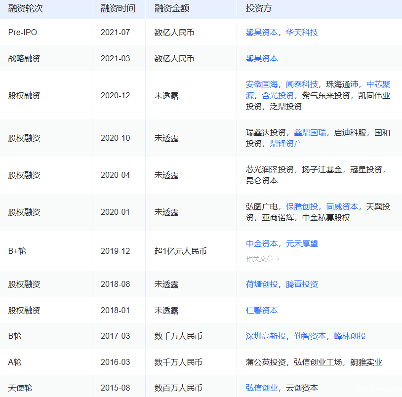Open the 同威资本 investor link
Screen dimensions: 402x397
342,207
